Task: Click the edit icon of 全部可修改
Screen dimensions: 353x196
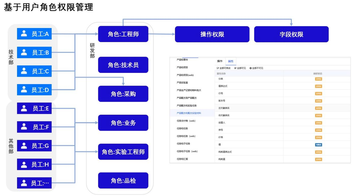Action: tap(218, 68)
